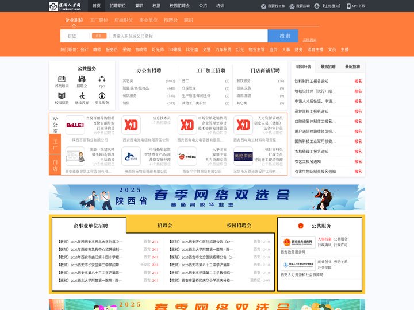
Task: Click the XD logo of 西安西电光电缆有限责任公司
Action: (x=131, y=125)
